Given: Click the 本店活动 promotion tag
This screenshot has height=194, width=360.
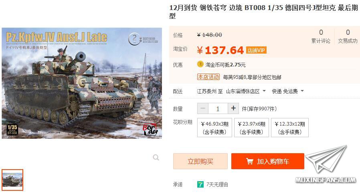Looking at the screenshot, I should [x=208, y=77].
